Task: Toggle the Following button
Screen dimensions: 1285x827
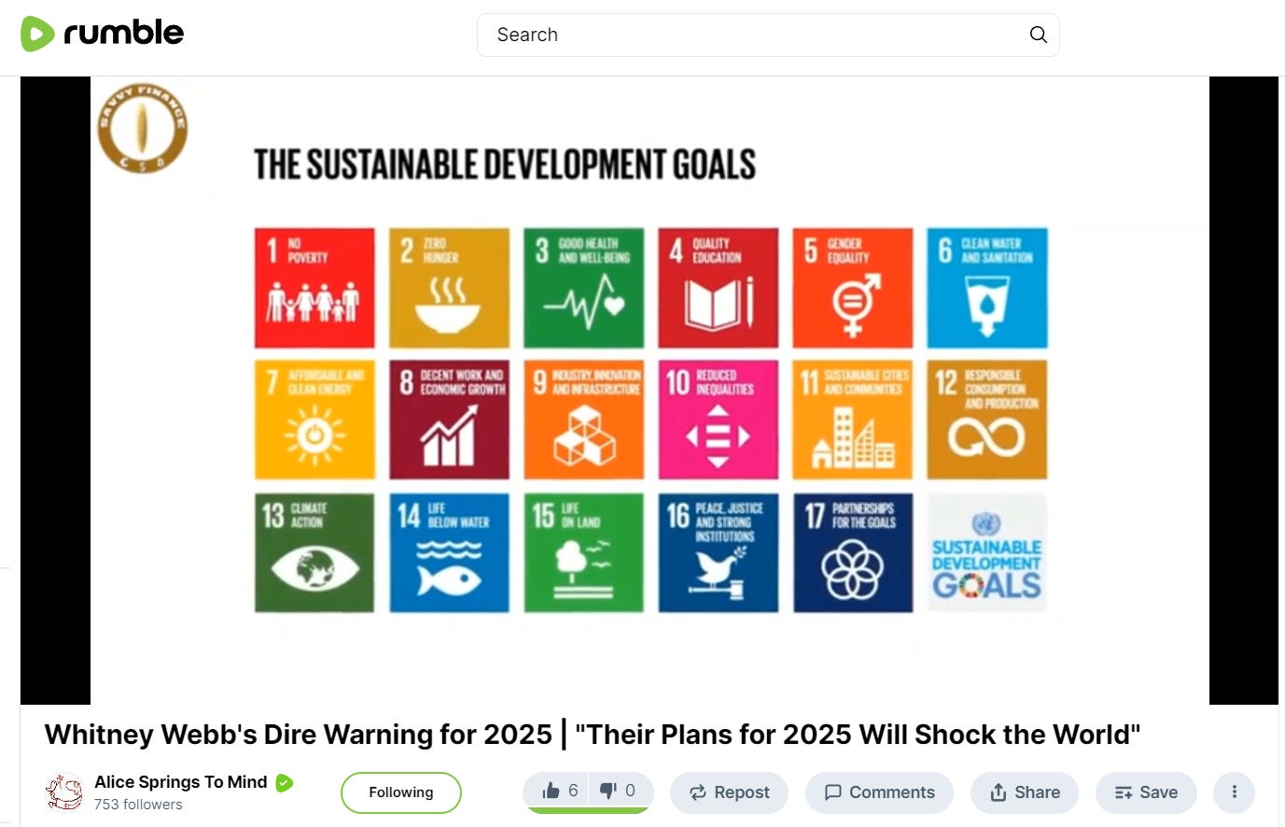Action: [401, 792]
